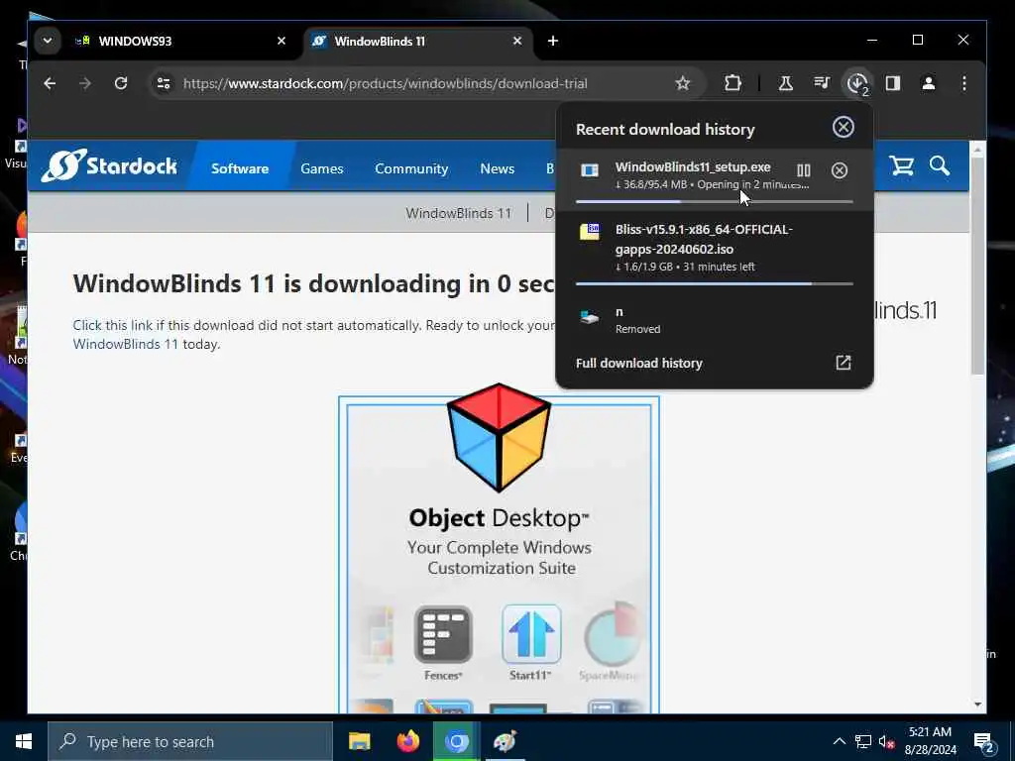Pause the WindowBlinds11_setup.exe download
The width and height of the screenshot is (1015, 761).
(x=803, y=170)
